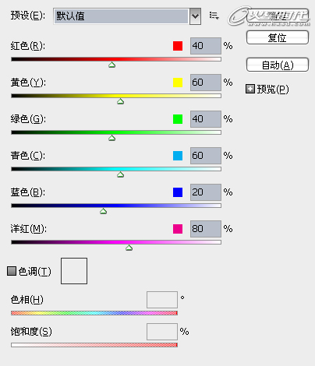Enable the 色调(T) tint checkbox
The height and width of the screenshot is (366, 315).
tap(12, 271)
